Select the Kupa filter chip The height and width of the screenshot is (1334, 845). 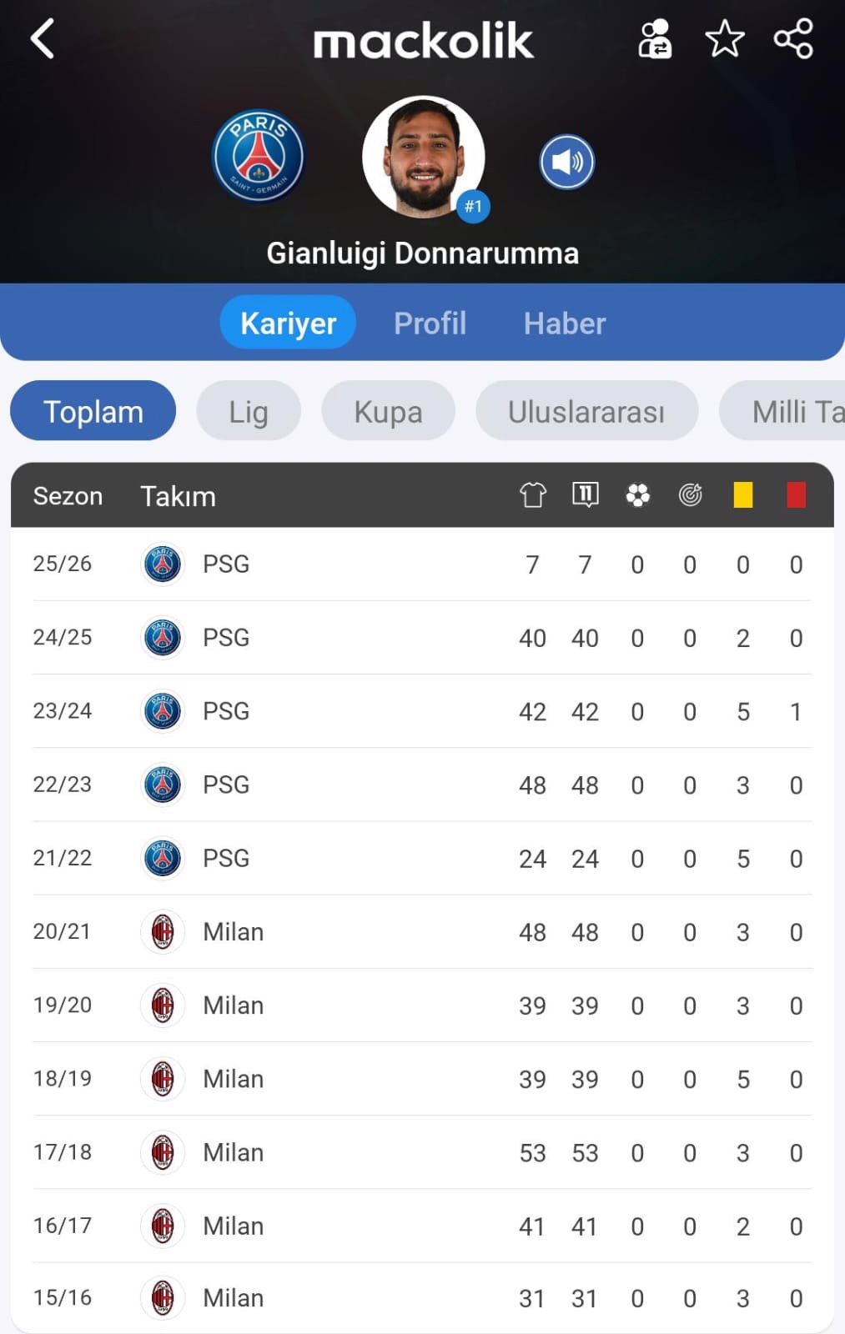tap(389, 411)
